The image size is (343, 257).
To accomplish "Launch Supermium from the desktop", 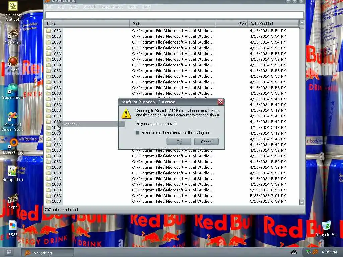I will tap(13, 91).
